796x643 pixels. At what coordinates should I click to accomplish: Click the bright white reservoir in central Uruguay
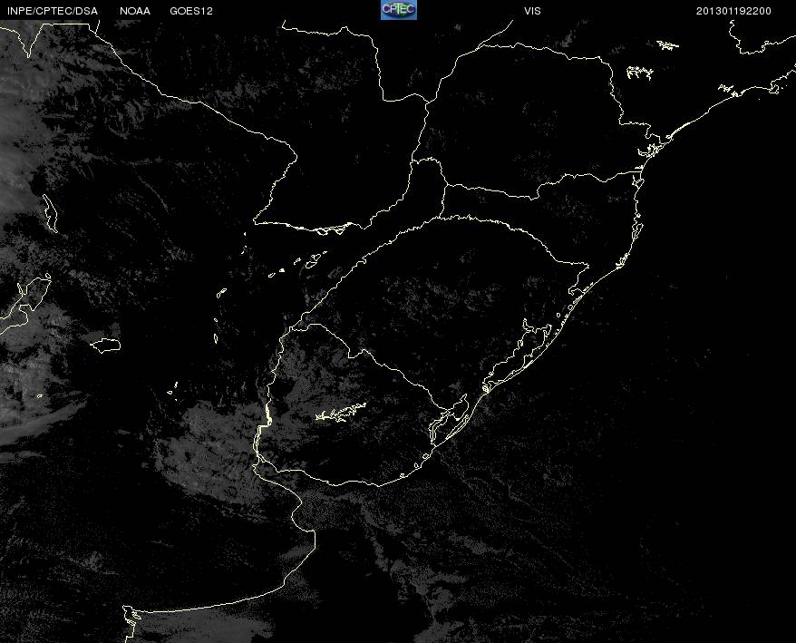pyautogui.click(x=340, y=414)
